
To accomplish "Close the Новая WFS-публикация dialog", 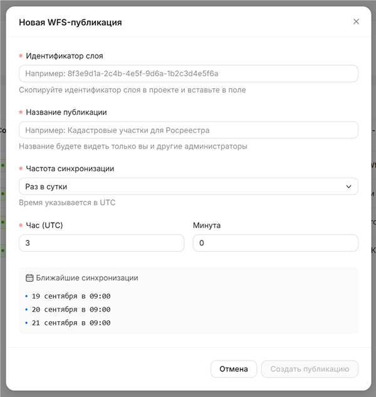I will pyautogui.click(x=356, y=22).
